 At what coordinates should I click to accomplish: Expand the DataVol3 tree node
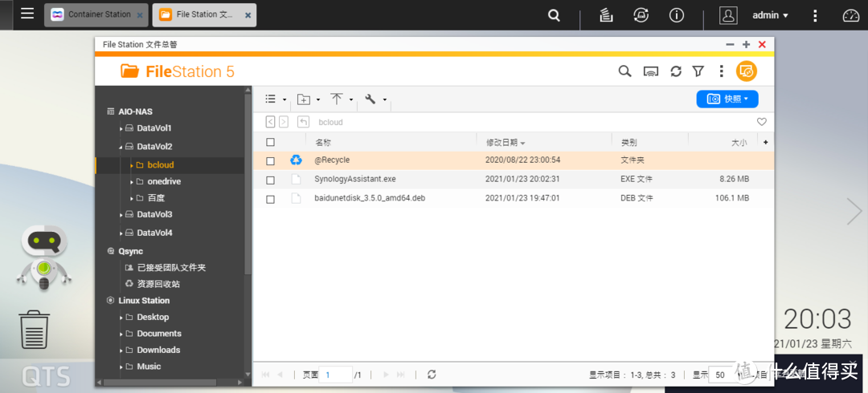[121, 215]
